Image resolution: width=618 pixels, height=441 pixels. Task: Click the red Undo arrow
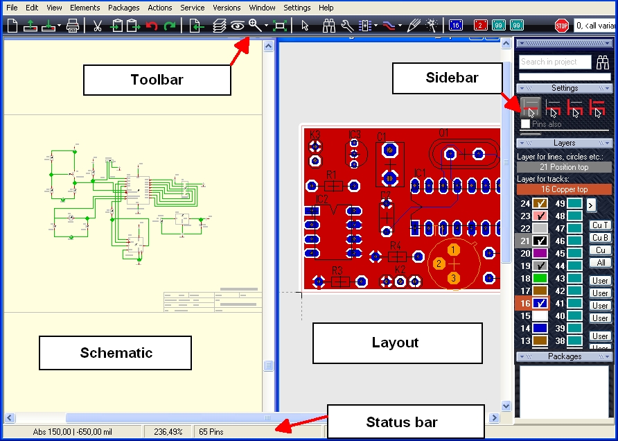151,26
